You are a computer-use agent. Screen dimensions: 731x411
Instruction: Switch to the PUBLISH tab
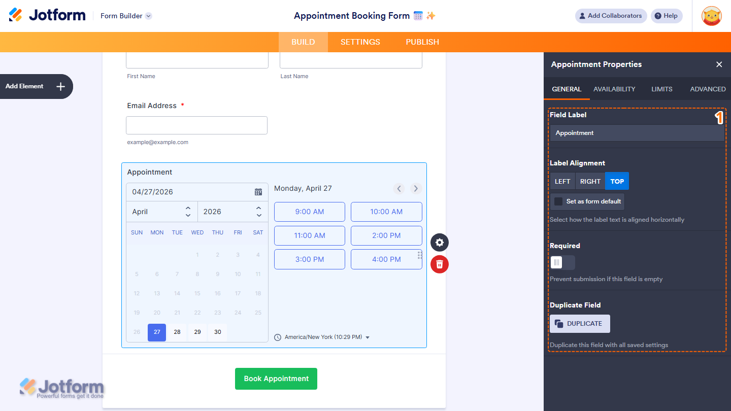coord(422,42)
